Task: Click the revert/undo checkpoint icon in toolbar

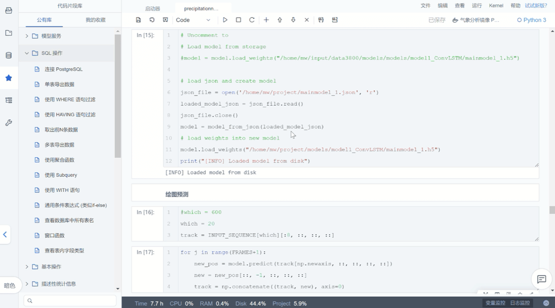Action: click(152, 20)
